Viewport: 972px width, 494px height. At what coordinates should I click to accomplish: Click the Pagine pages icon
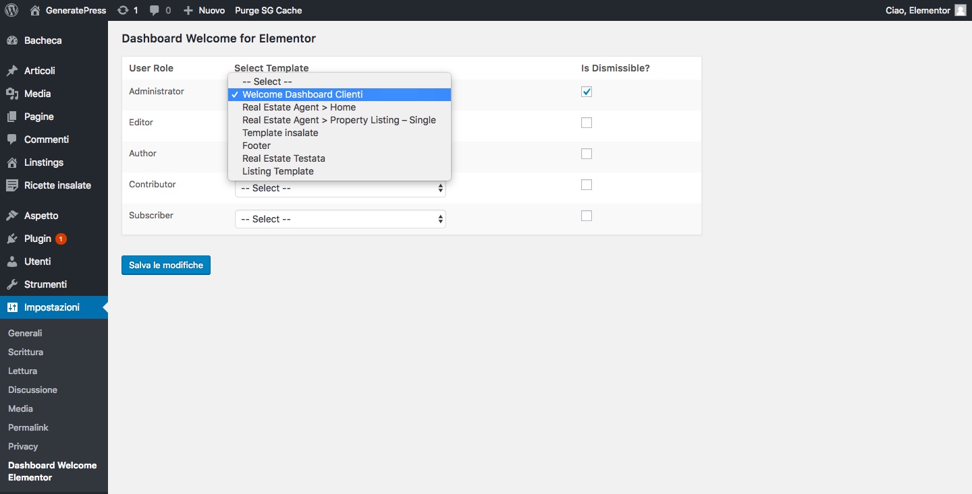point(12,117)
